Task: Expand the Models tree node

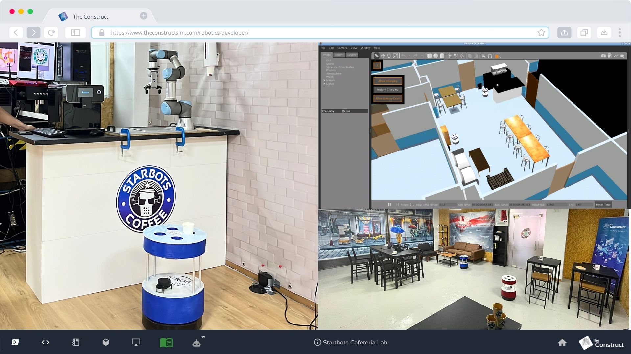Action: click(324, 80)
